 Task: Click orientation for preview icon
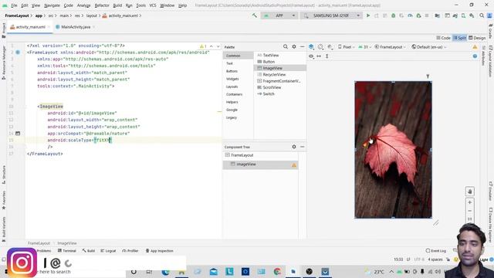click(320, 46)
